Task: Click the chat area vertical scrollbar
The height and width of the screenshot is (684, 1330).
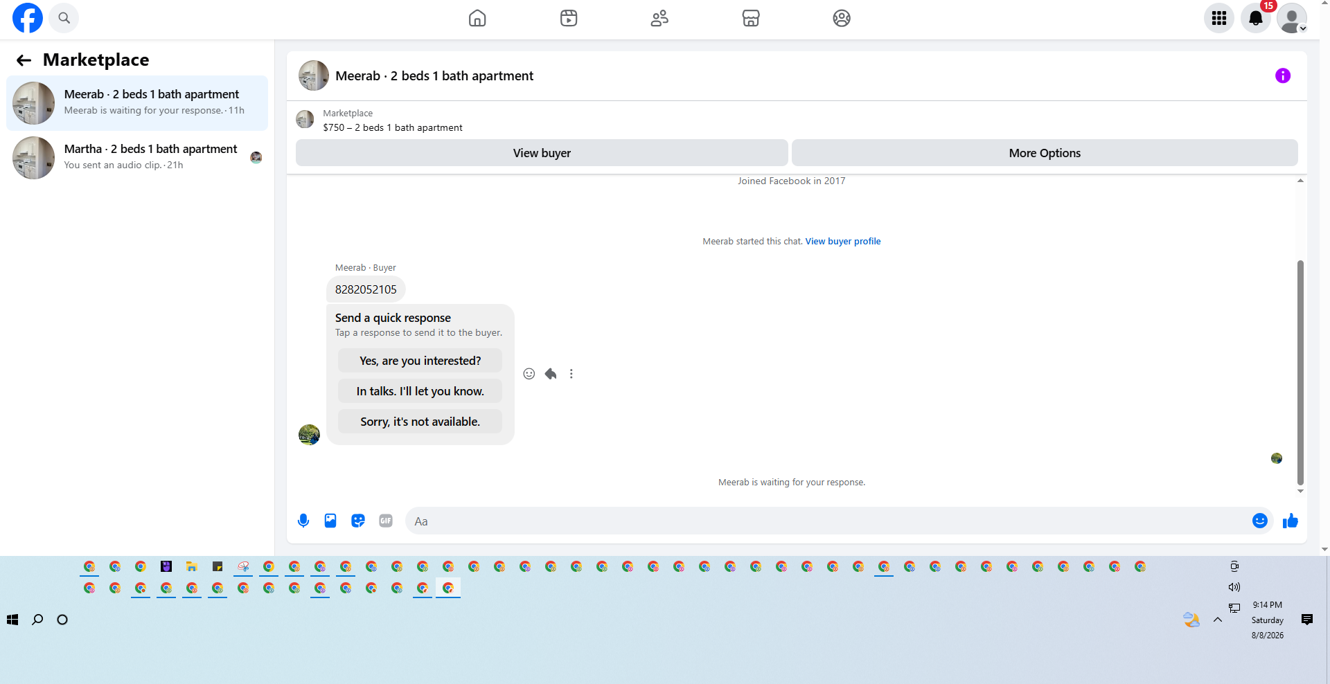Action: point(1300,372)
